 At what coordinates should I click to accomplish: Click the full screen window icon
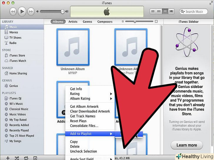click(x=211, y=3)
